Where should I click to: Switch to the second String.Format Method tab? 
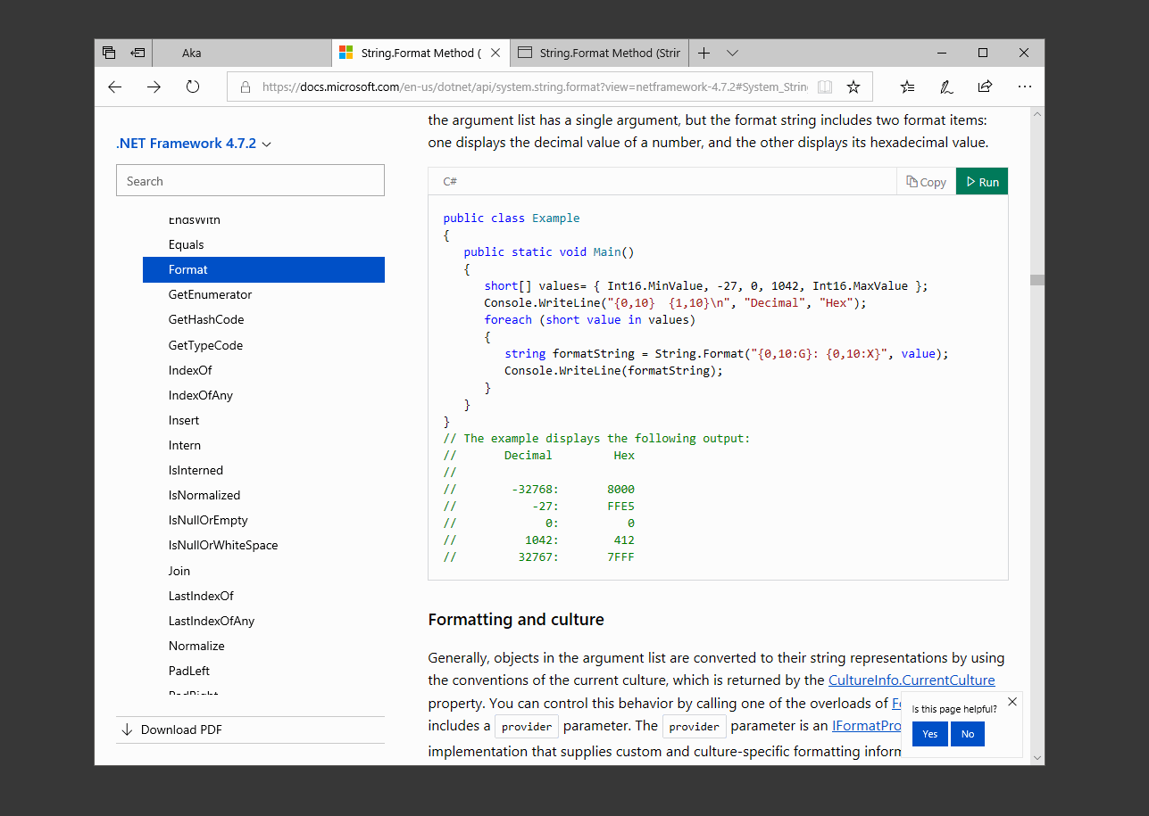[x=598, y=53]
